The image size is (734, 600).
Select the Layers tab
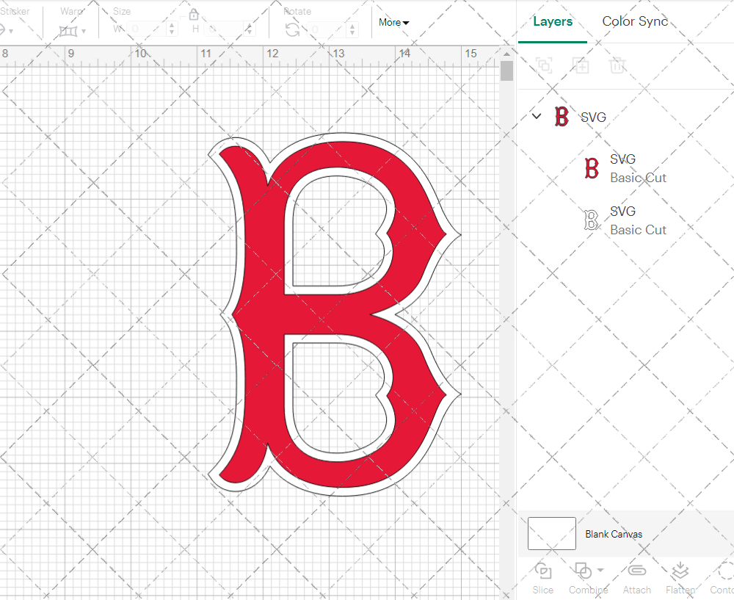(x=553, y=21)
